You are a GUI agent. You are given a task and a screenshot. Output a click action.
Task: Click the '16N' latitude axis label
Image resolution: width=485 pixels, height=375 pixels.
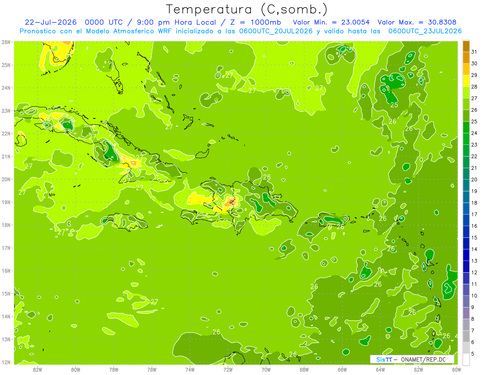tap(6, 271)
